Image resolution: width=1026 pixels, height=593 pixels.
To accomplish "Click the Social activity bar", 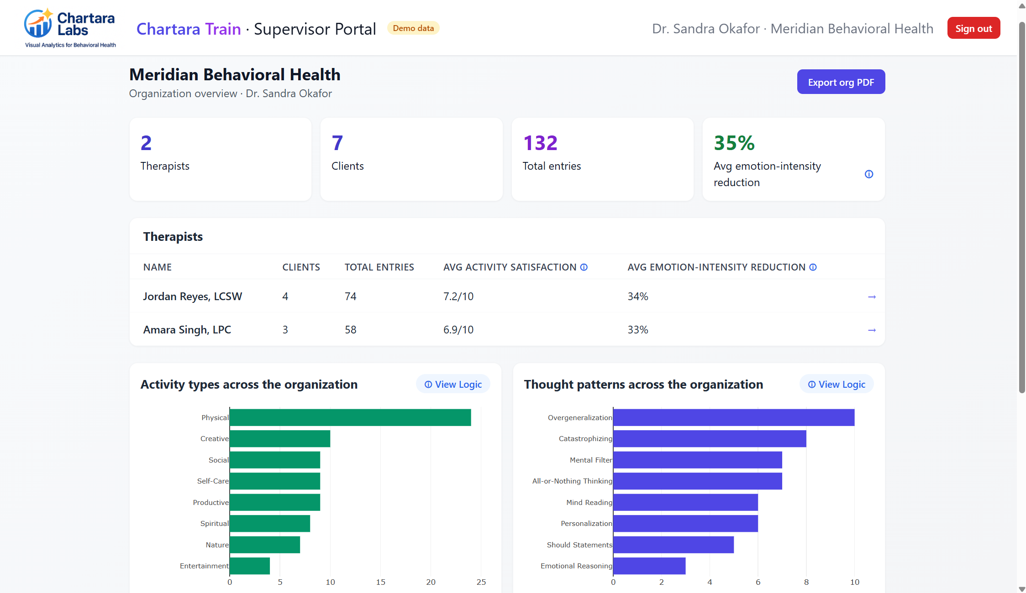I will pos(275,460).
